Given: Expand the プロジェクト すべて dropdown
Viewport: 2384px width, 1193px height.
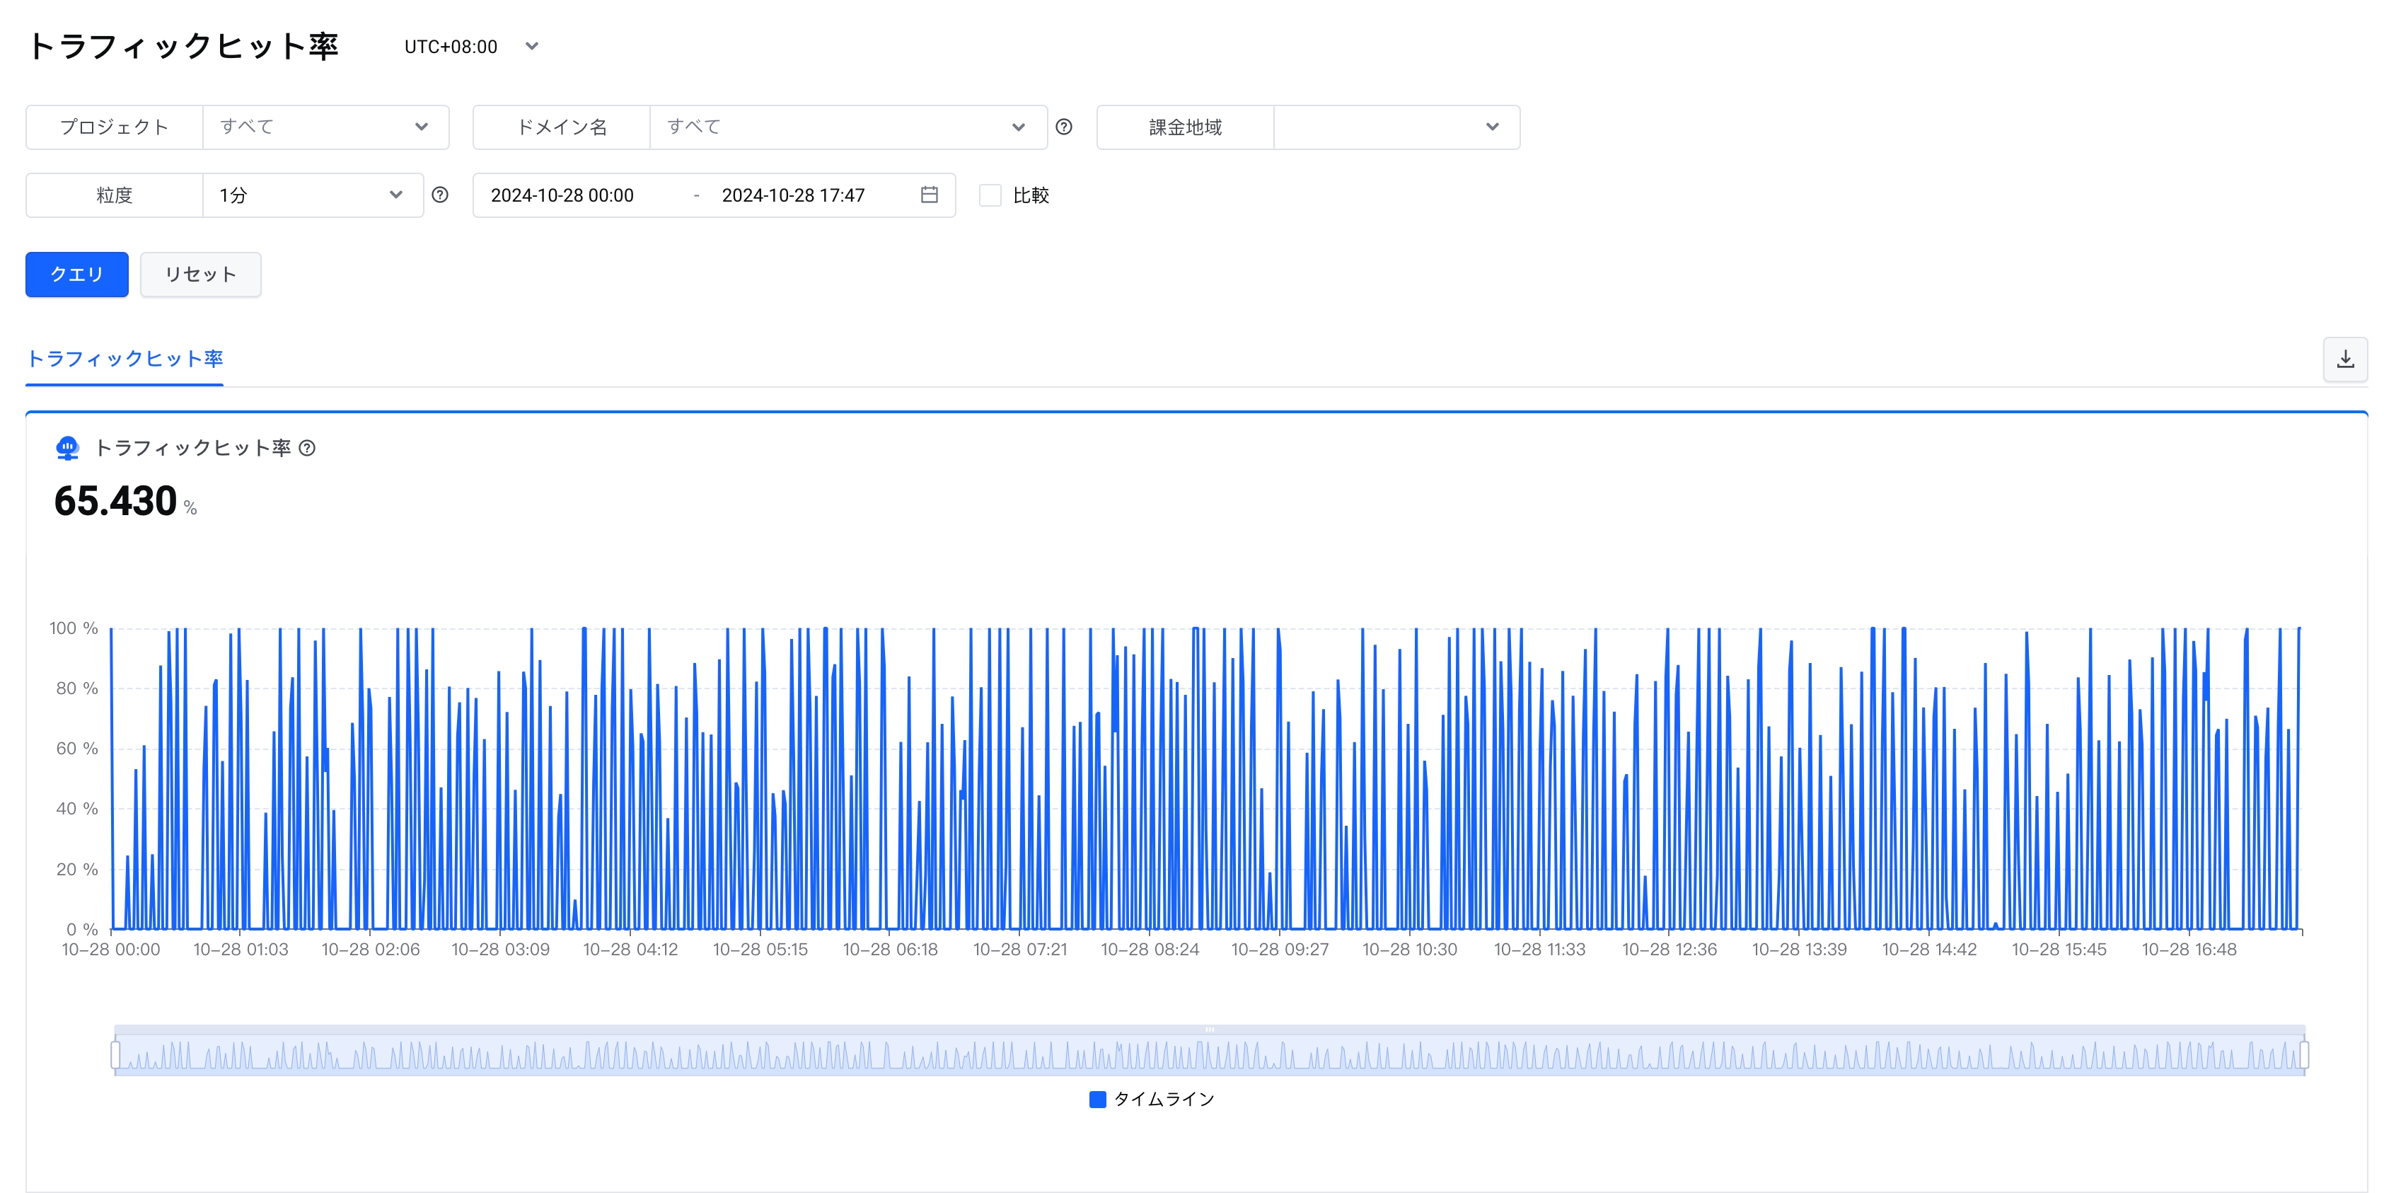Looking at the screenshot, I should click(x=325, y=127).
